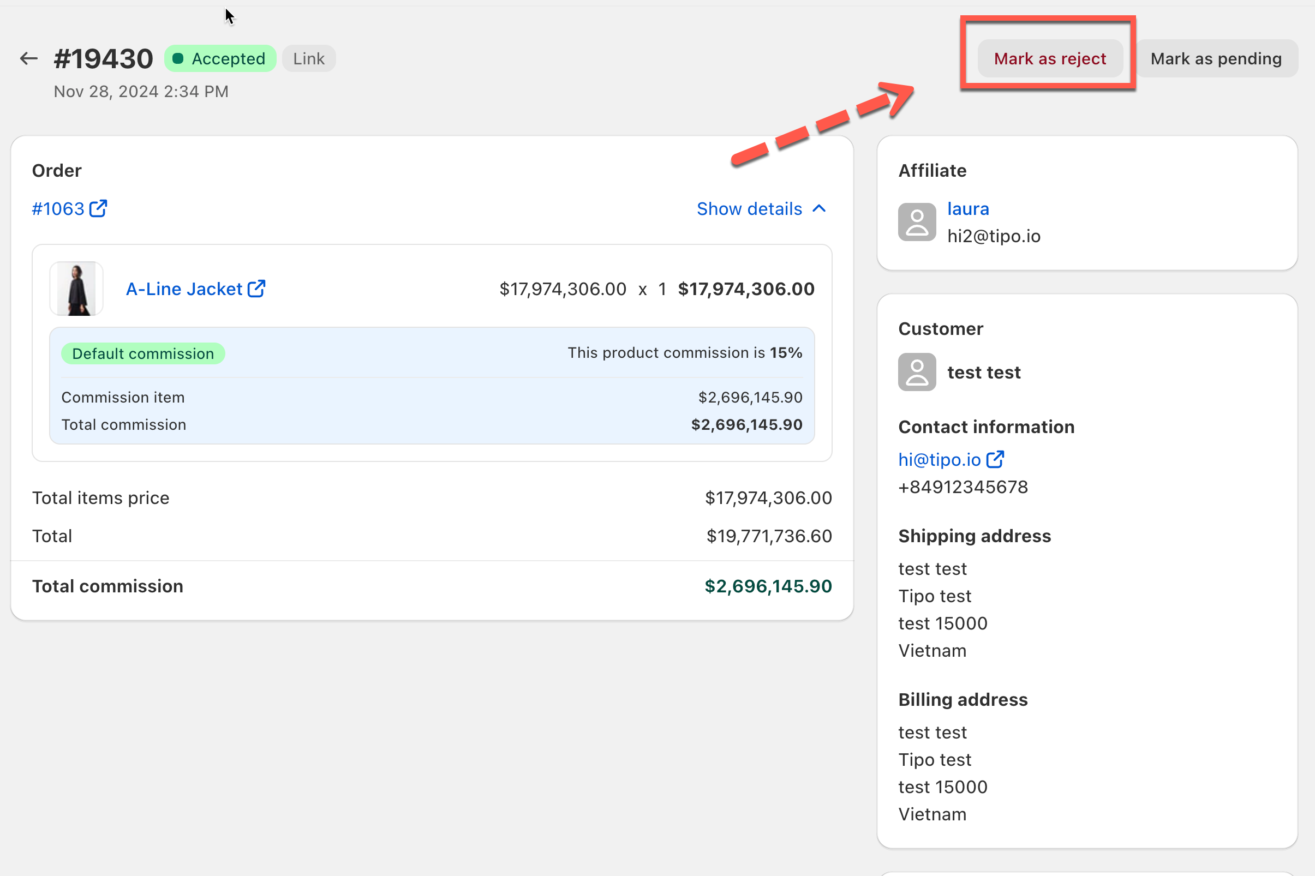Click Show details link

tap(749, 208)
